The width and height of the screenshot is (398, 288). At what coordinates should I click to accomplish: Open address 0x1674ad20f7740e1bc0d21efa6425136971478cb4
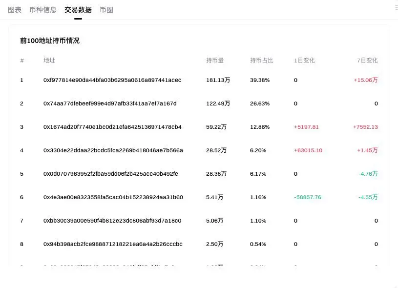point(112,127)
